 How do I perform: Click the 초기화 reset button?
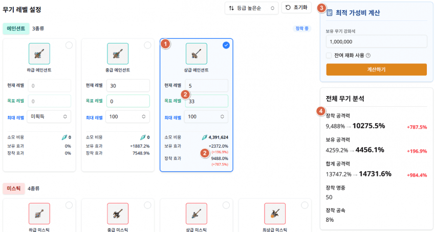296,8
